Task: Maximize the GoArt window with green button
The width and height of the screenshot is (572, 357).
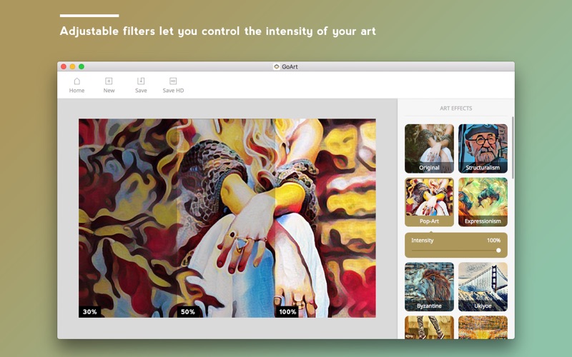Action: (82, 66)
